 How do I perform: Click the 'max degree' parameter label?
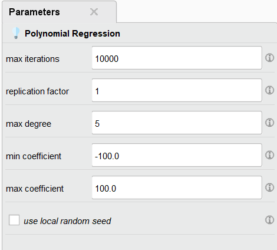coord(28,124)
